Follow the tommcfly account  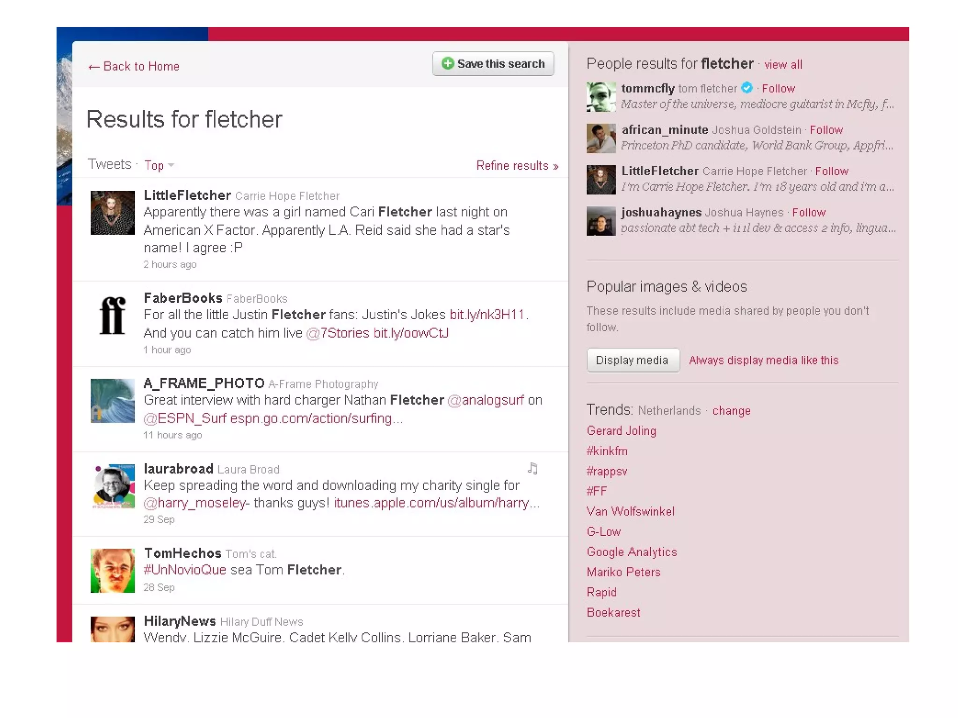tap(778, 88)
